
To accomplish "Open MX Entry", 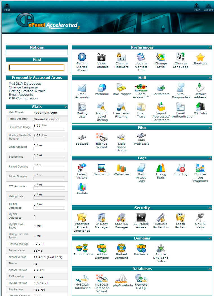I will click(200, 107).
